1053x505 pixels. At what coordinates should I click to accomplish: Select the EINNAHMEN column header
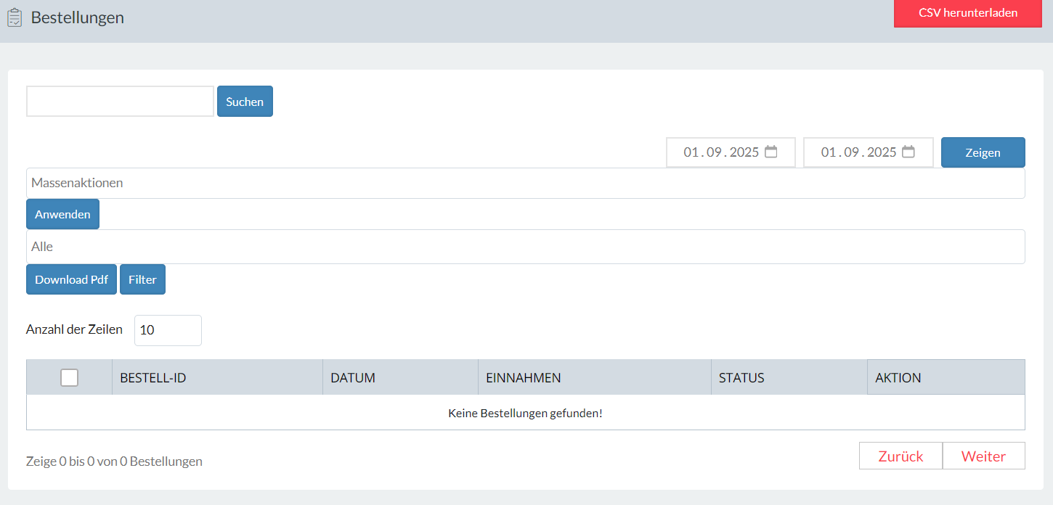[x=523, y=377]
